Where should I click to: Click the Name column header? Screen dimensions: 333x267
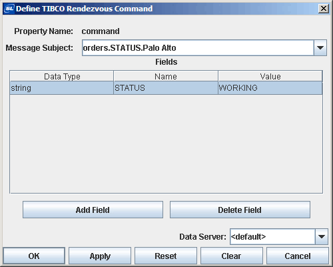[166, 76]
